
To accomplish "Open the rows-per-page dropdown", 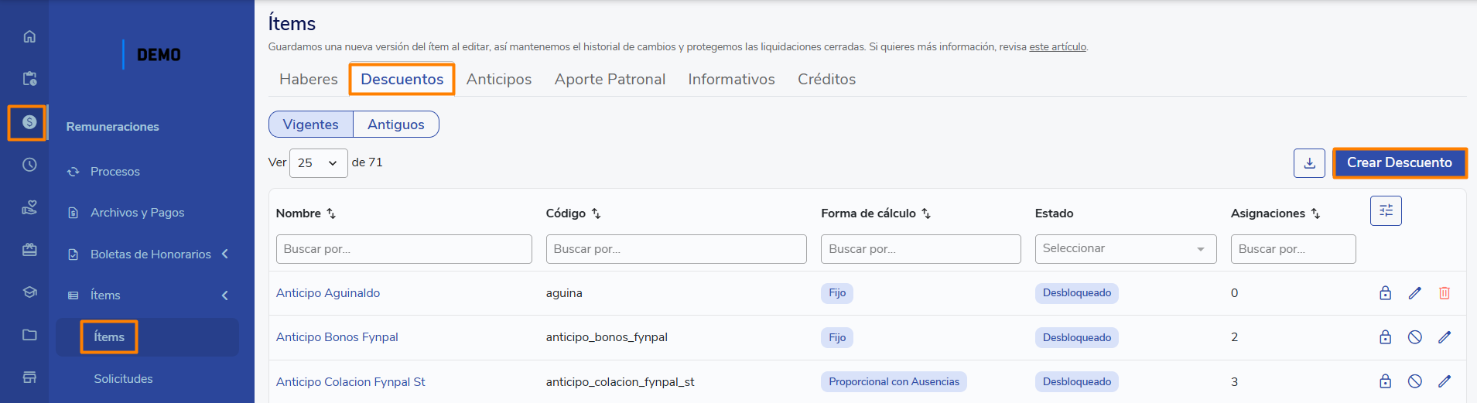I will coord(318,163).
